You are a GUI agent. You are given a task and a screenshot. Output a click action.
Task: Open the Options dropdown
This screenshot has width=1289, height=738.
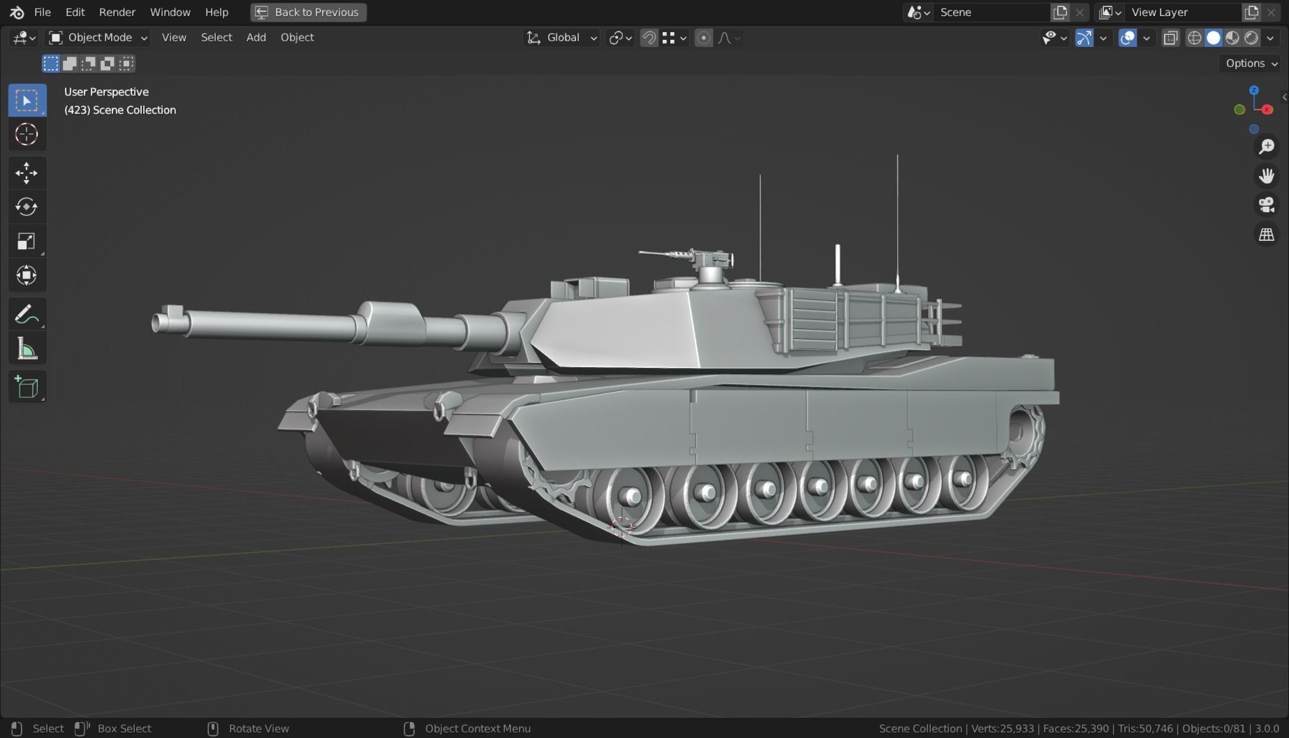coord(1251,64)
